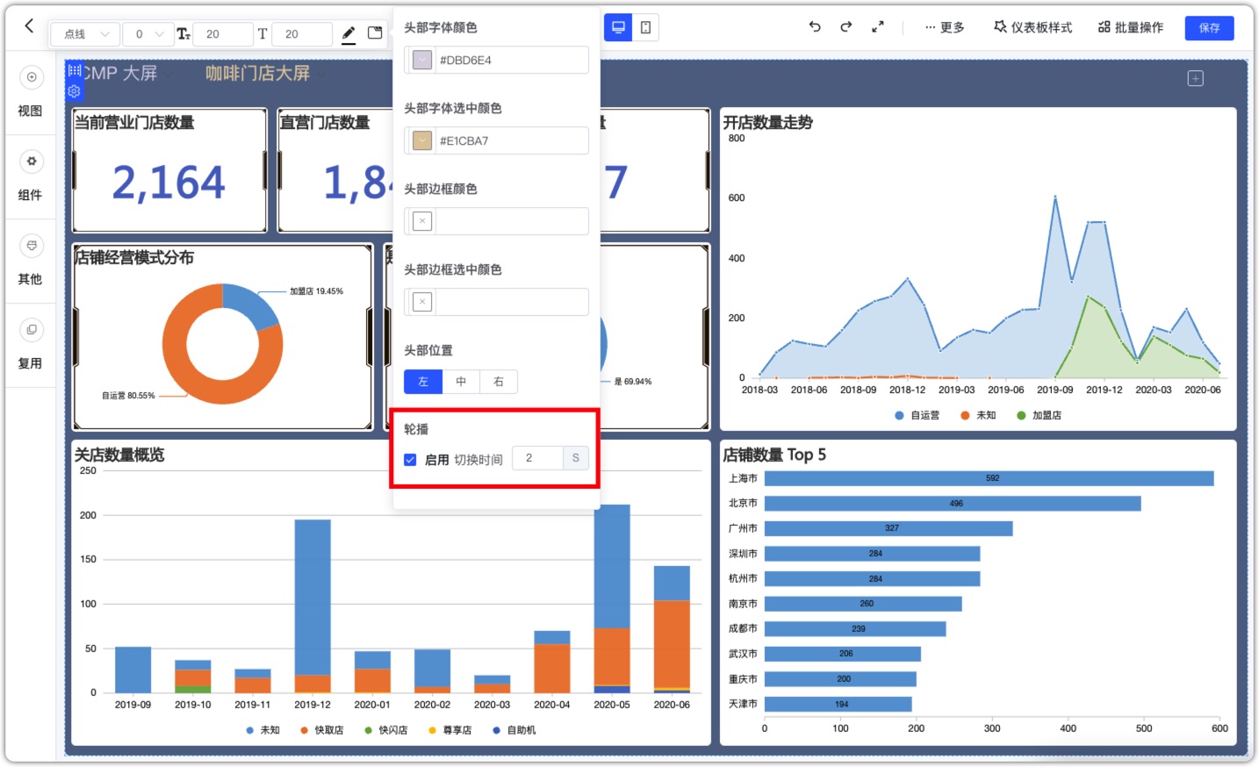This screenshot has width=1259, height=767.
Task: Select the 咖啡门店大屏 tab
Action: click(257, 73)
